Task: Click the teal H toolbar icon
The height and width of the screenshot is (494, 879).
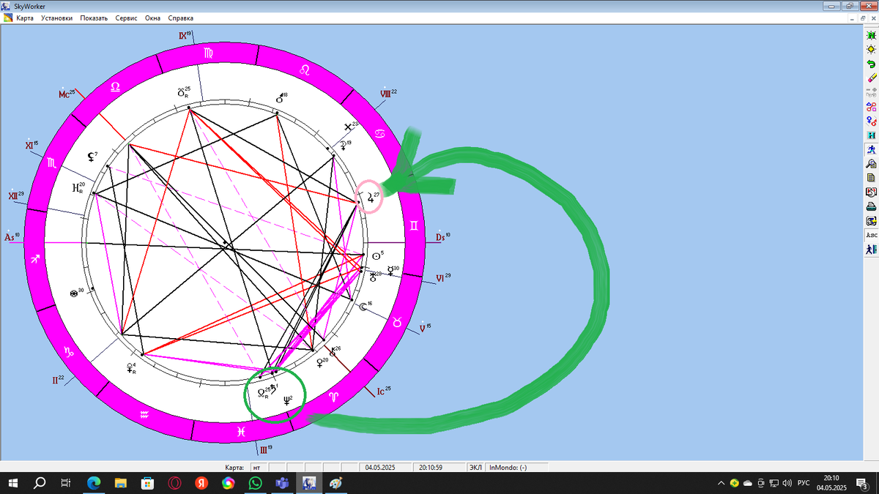Action: 872,135
